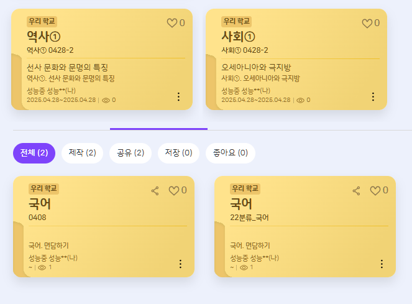Select the 전체 (2) filter tab
This screenshot has height=304, width=412.
[34, 153]
